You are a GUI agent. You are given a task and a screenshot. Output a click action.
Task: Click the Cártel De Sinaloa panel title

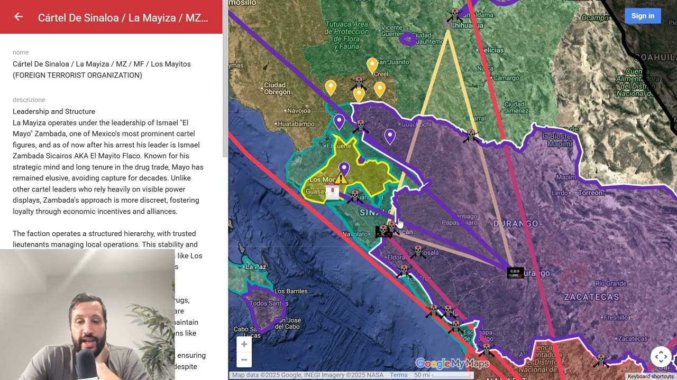click(123, 17)
